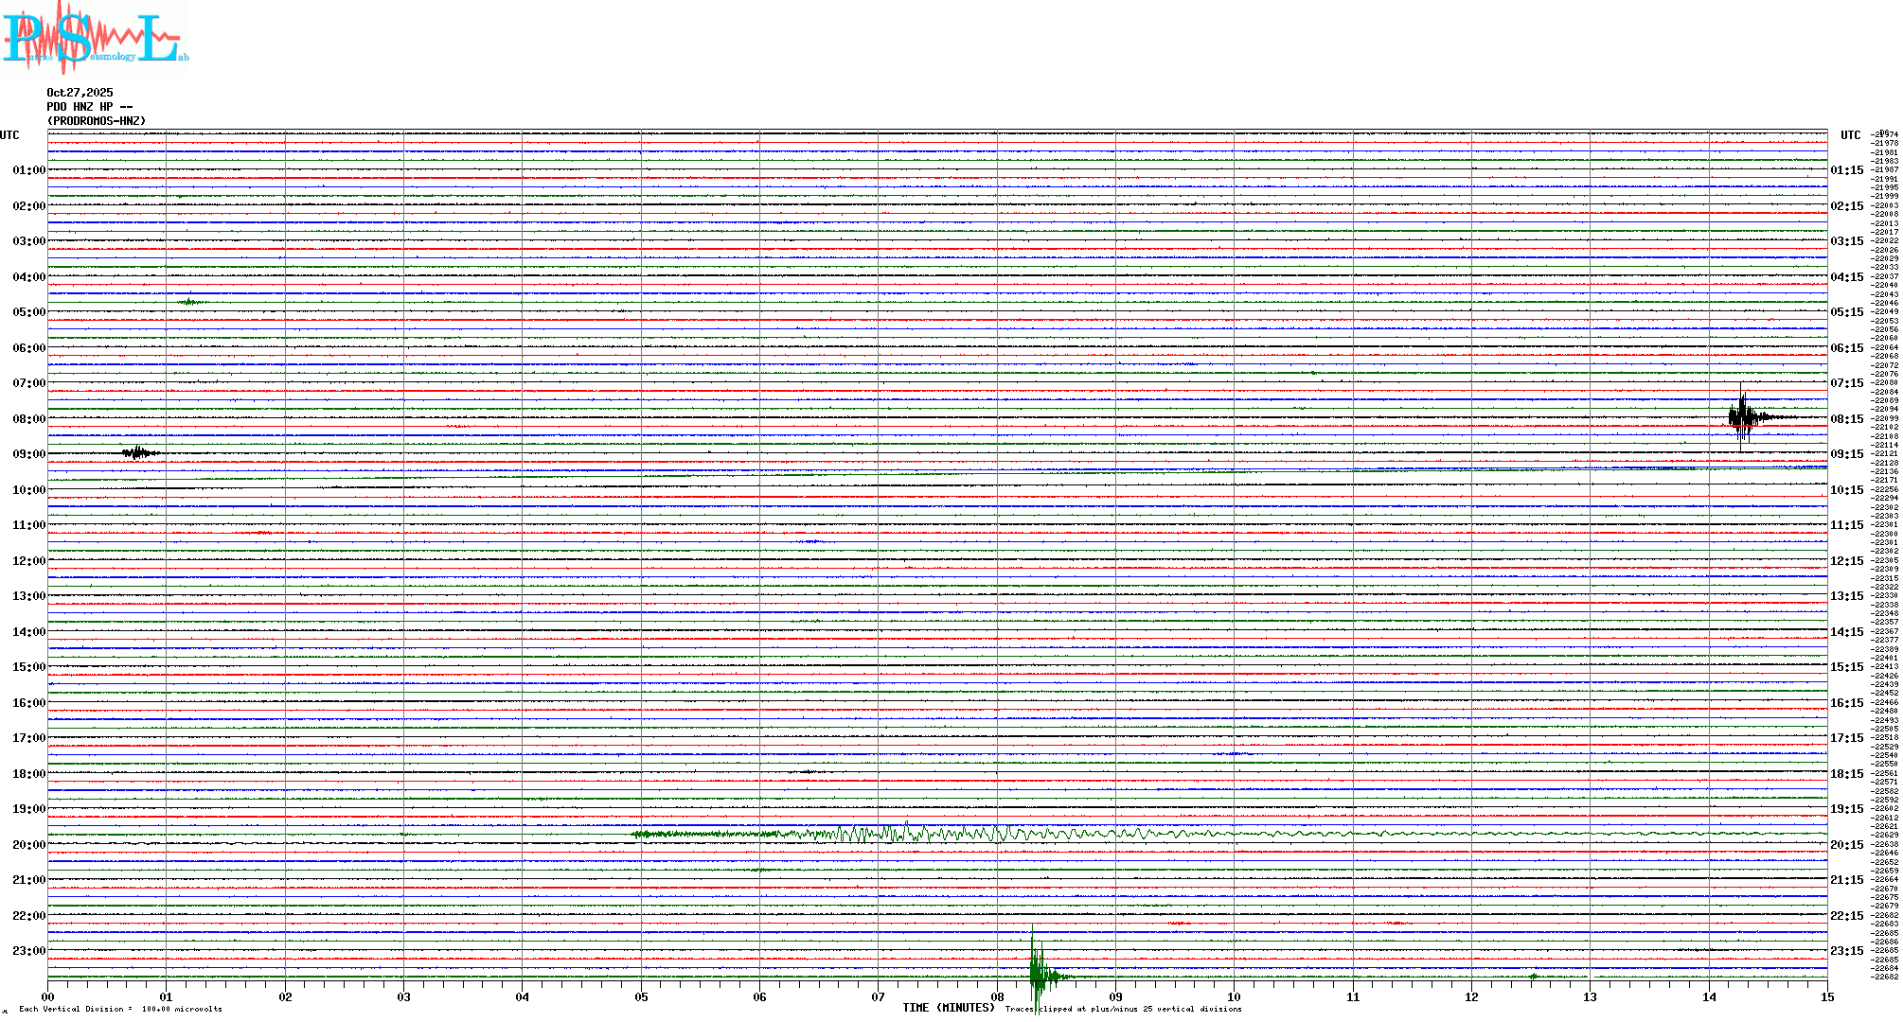
Task: Click the 20:00 hour label on left
Action: click(x=28, y=845)
